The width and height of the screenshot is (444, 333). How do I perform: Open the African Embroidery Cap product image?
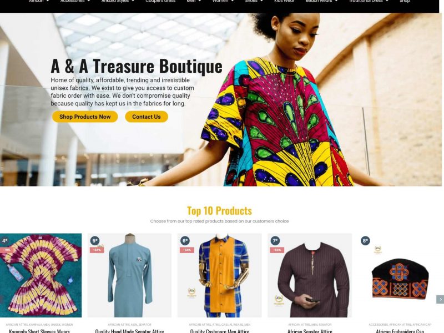400,275
